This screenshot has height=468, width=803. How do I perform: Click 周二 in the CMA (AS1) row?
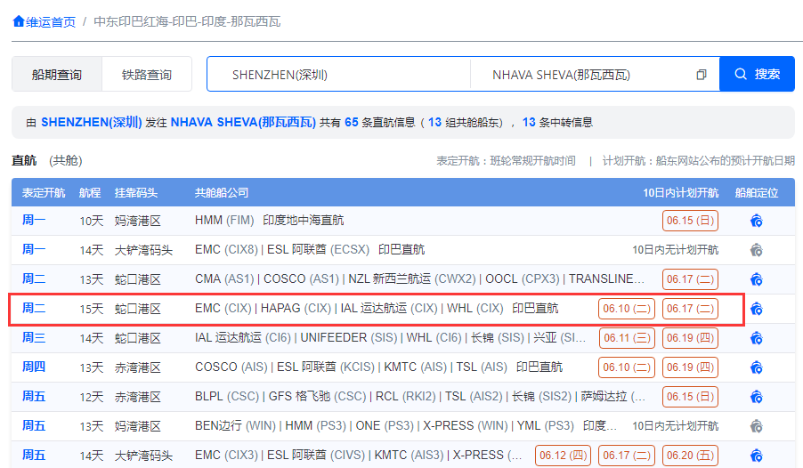pos(33,279)
